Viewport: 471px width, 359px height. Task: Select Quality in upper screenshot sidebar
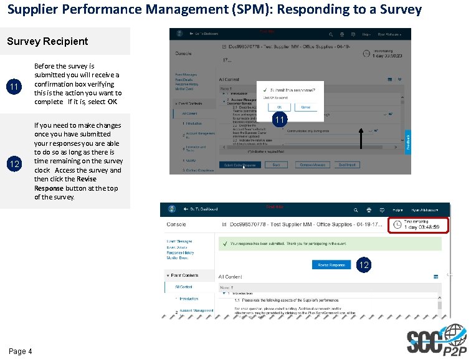coord(191,160)
